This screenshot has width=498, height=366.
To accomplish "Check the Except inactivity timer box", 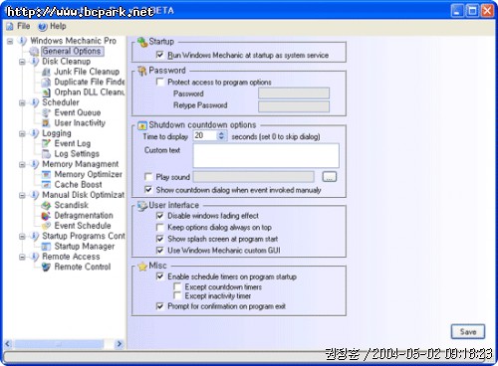I will (177, 295).
